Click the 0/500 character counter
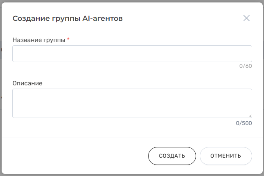264x176 pixels. click(244, 123)
